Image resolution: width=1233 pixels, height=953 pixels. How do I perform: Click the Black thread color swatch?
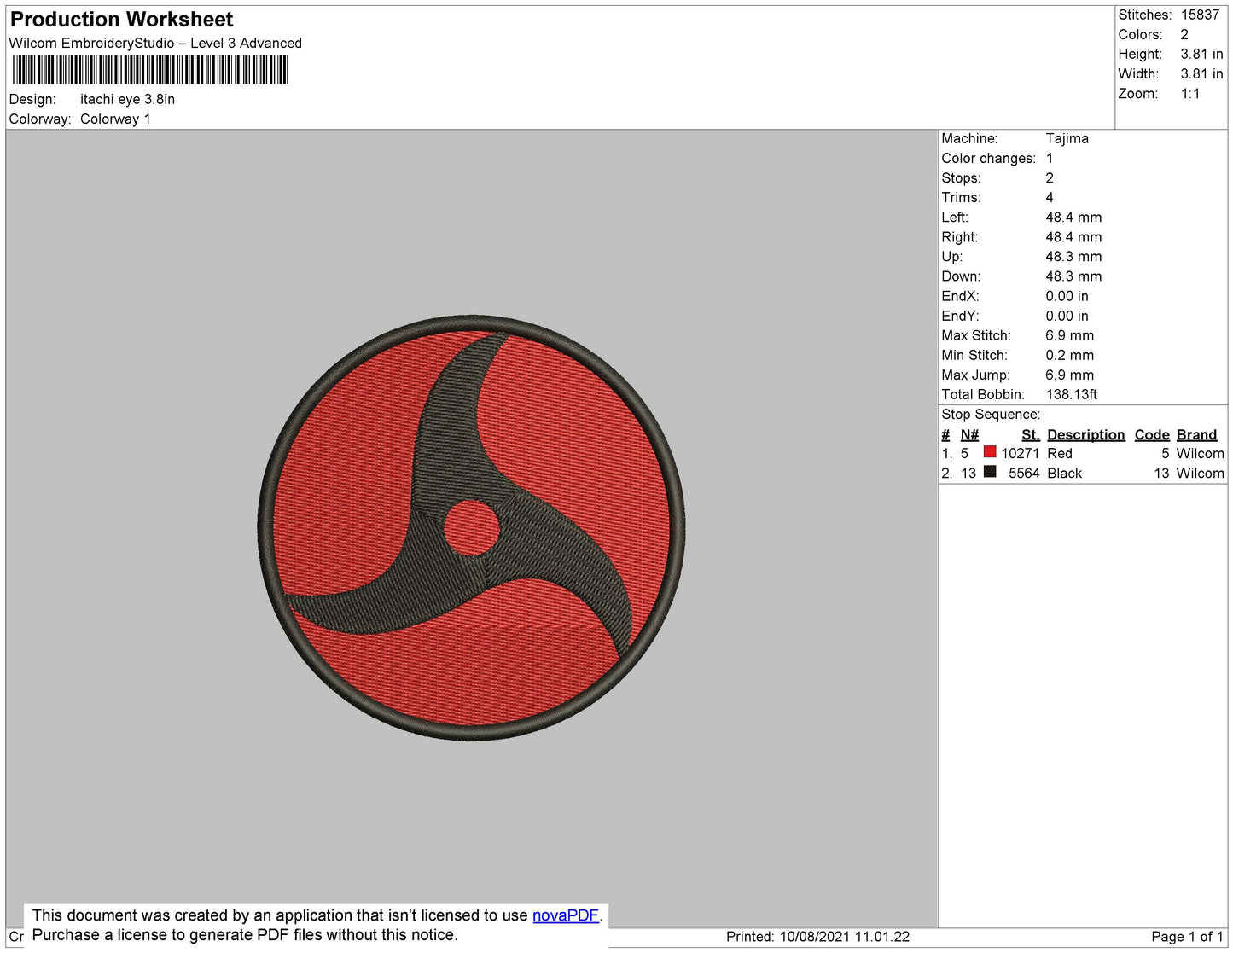click(990, 472)
